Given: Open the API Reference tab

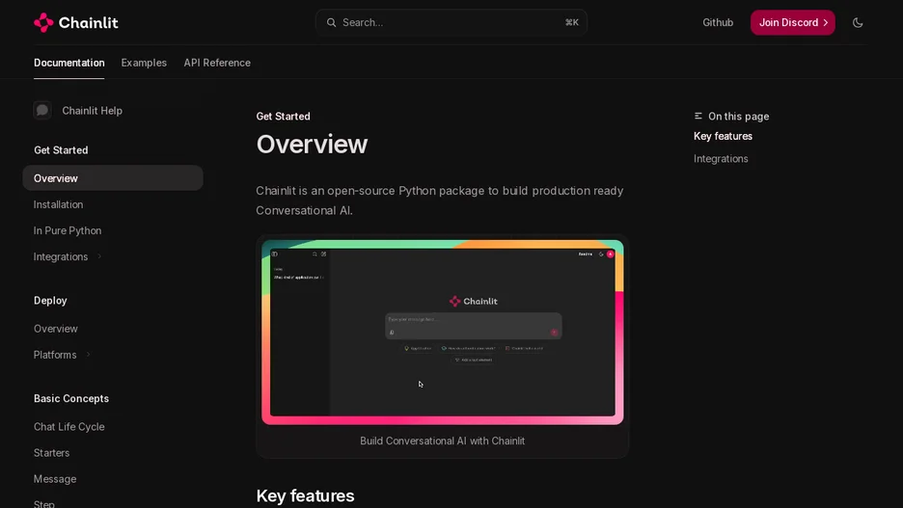Looking at the screenshot, I should pos(217,63).
